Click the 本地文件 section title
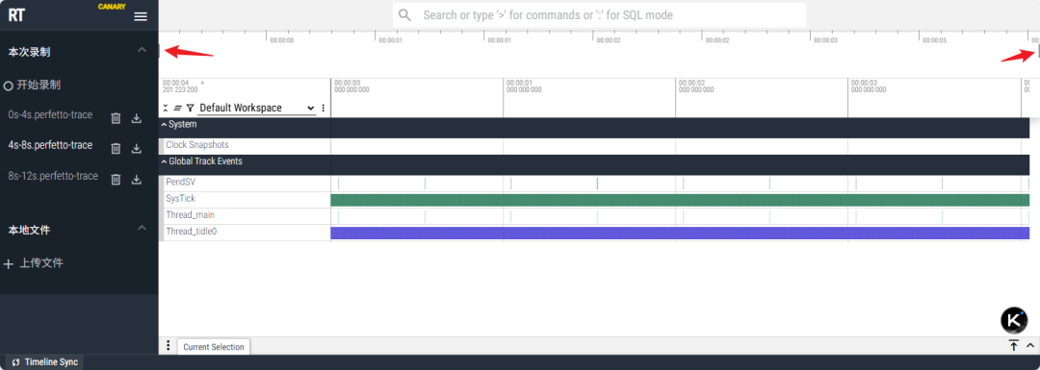The height and width of the screenshot is (370, 1040). click(29, 231)
